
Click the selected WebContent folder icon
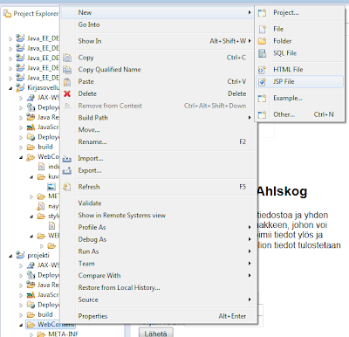click(31, 324)
